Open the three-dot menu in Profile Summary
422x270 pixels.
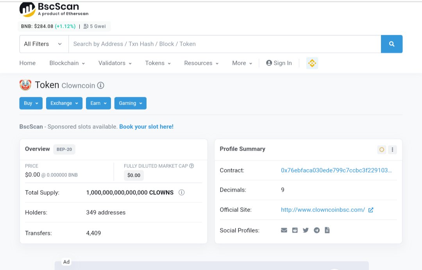(x=392, y=150)
